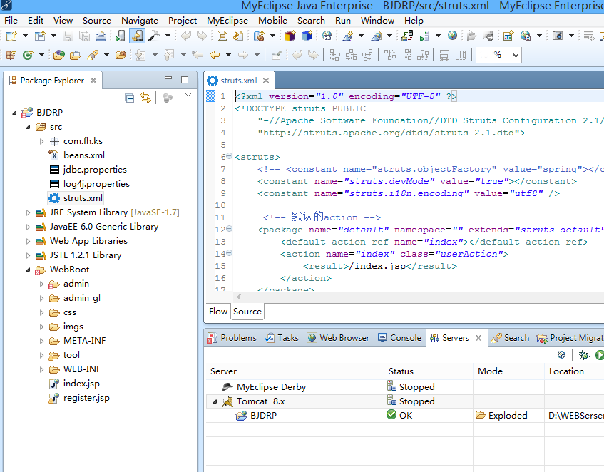Click the Deploy to server toolbar icon

(x=406, y=36)
